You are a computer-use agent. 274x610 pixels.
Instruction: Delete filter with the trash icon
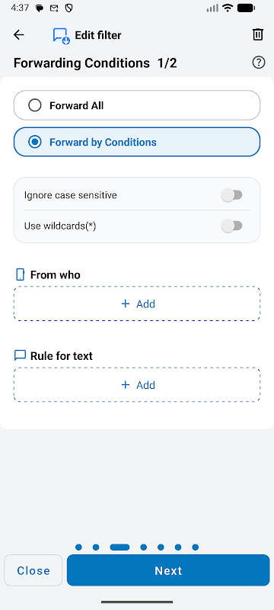(258, 34)
